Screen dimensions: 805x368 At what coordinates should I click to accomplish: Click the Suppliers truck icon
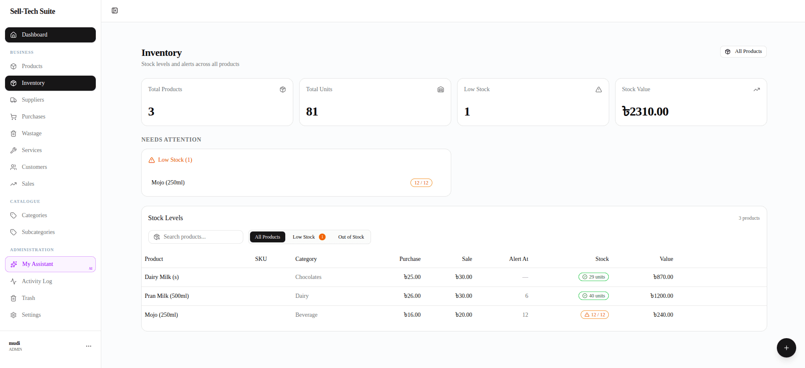coord(13,100)
